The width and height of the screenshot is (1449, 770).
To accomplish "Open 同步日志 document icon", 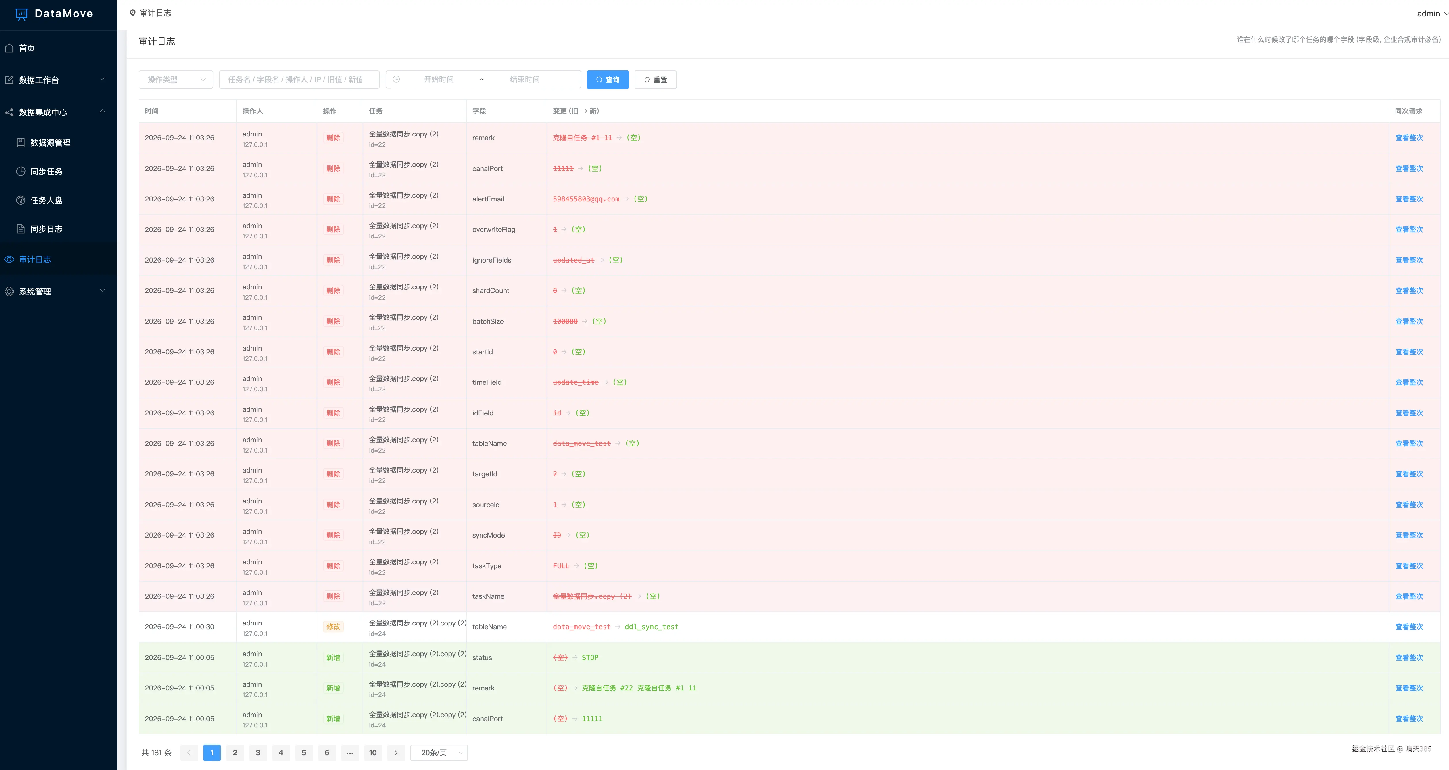I will click(21, 228).
